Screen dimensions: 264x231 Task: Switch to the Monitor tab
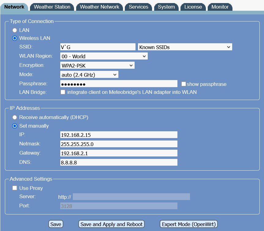220,7
